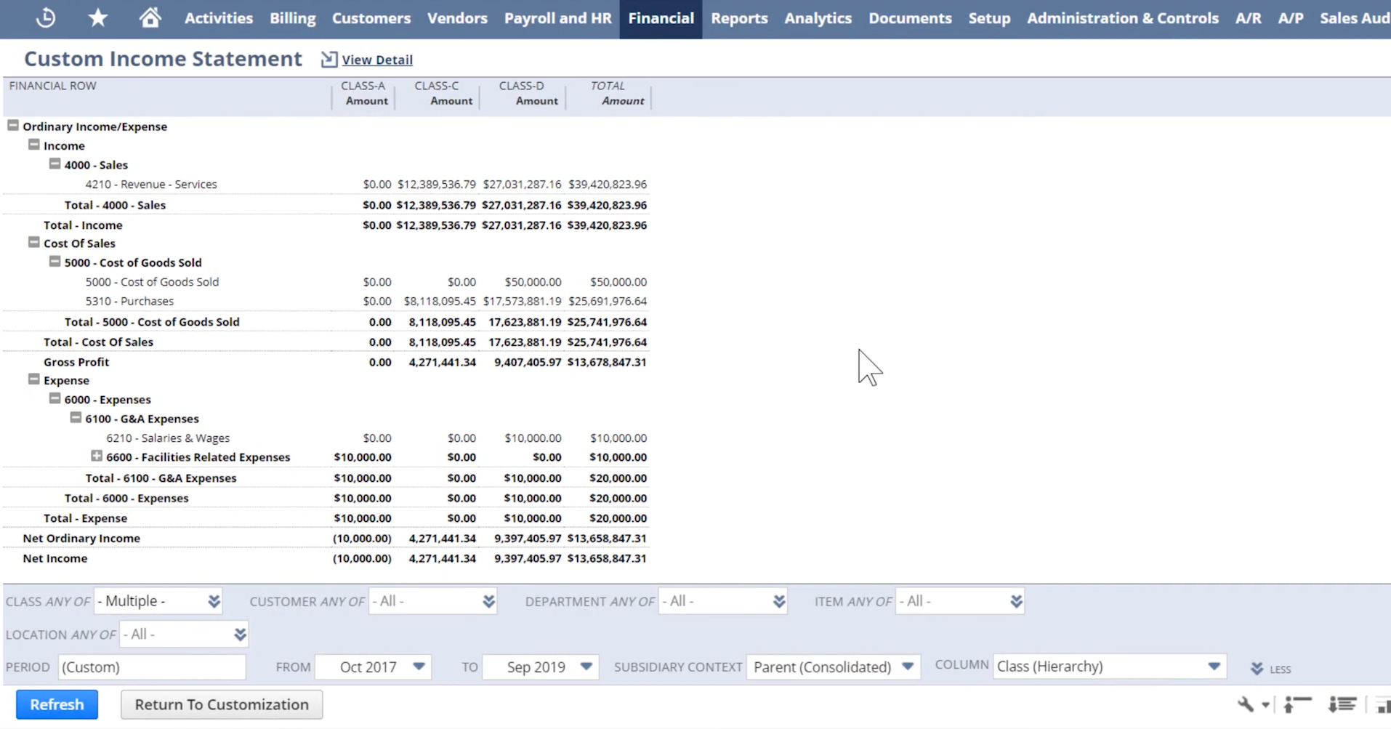Click the FINANCIAL ROW column header
1391x729 pixels.
click(52, 86)
